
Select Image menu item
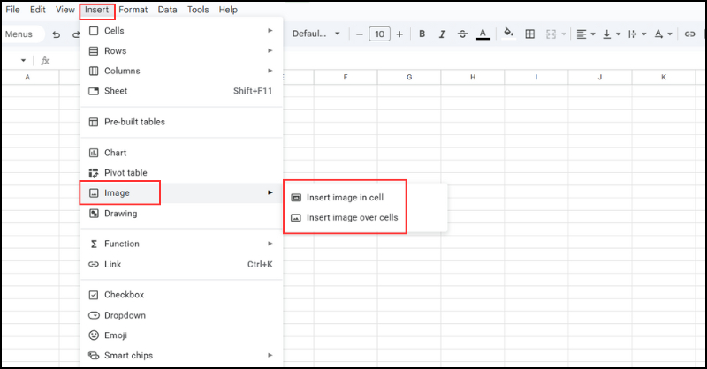[x=182, y=192]
